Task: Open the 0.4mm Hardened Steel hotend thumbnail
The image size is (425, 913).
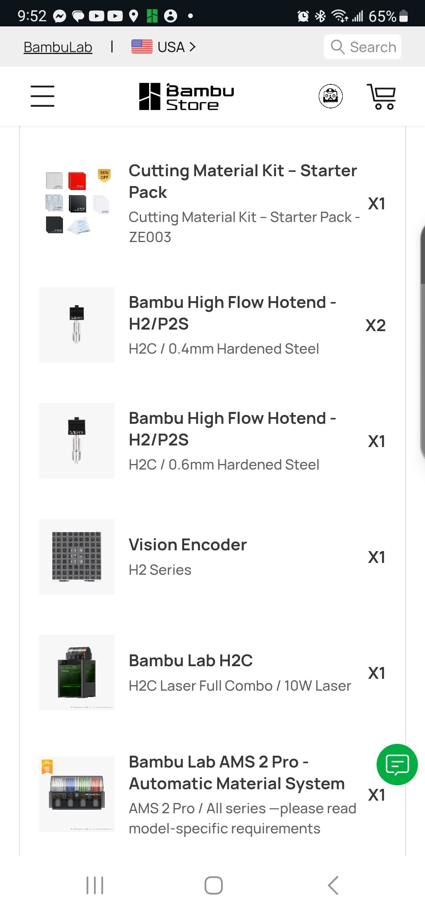Action: coord(77,325)
